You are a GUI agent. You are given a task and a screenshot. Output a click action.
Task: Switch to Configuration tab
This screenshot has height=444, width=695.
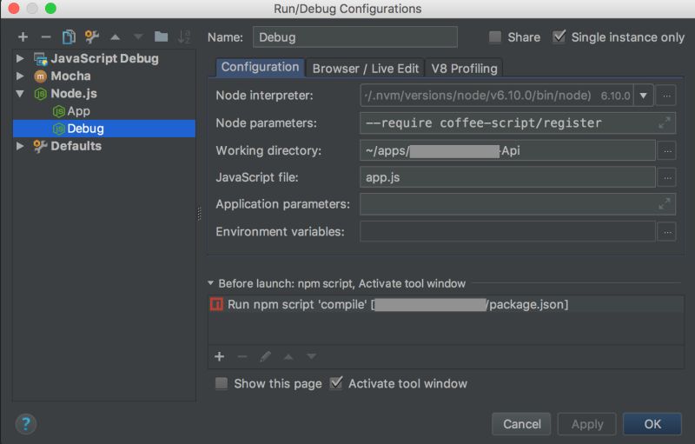[260, 68]
